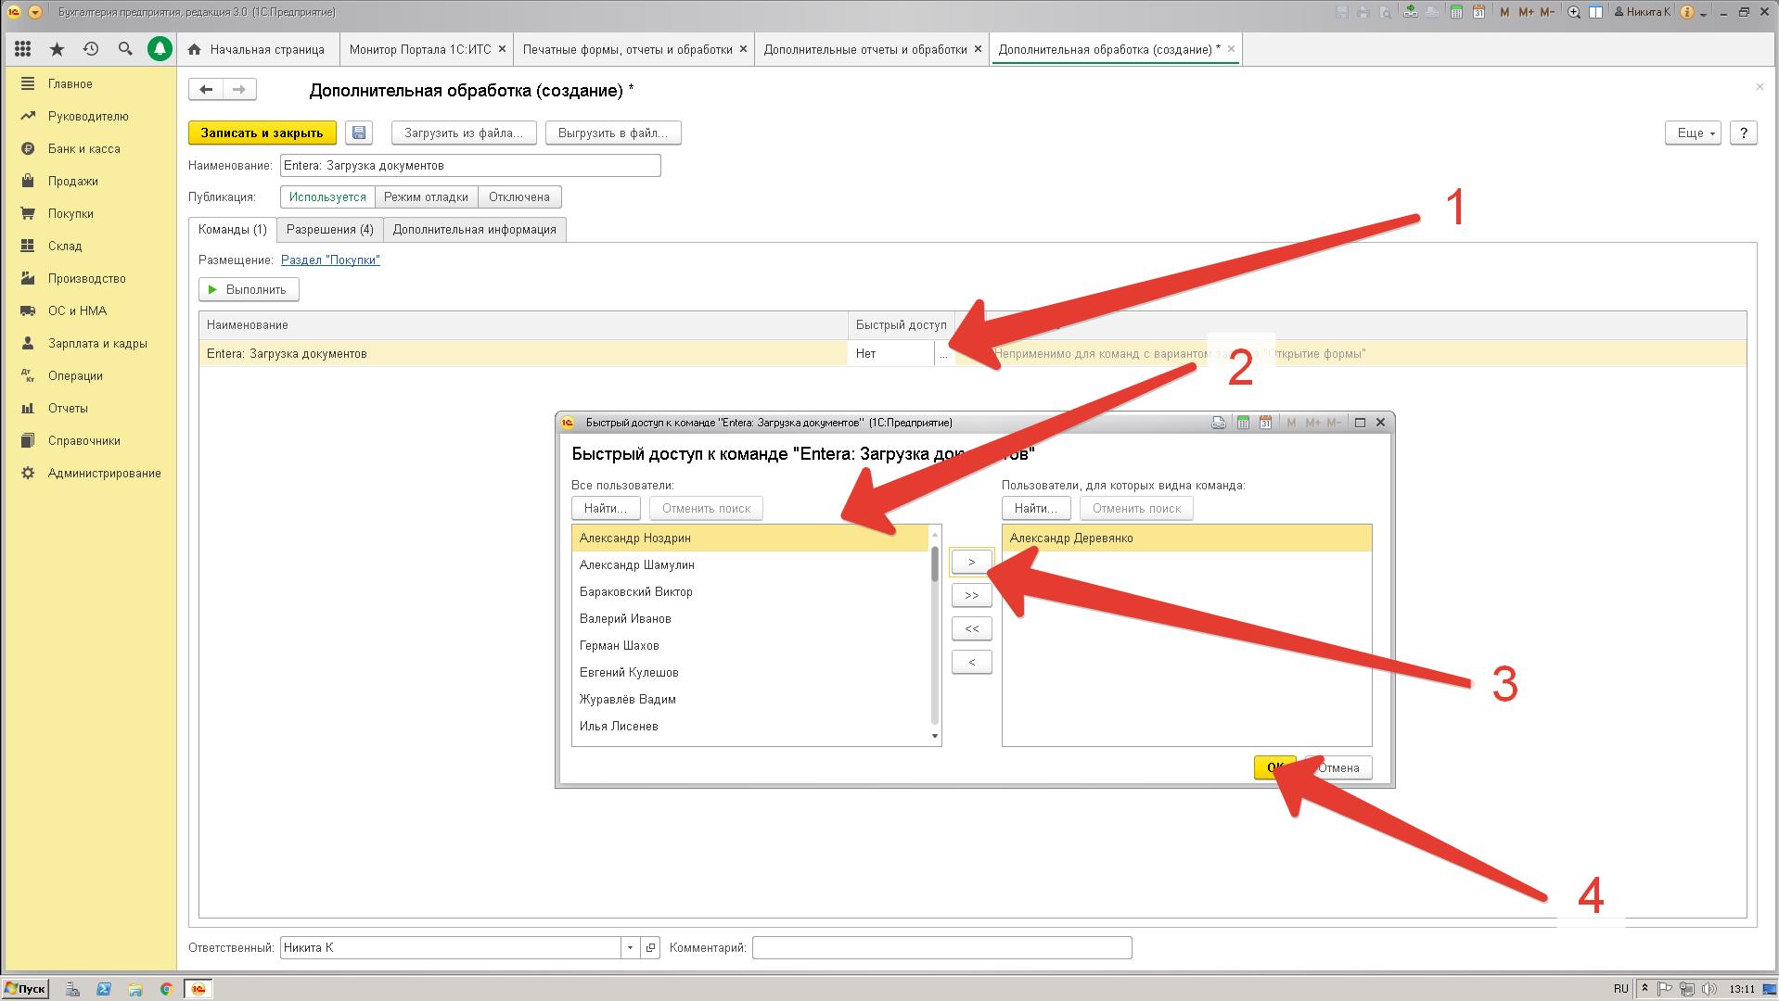
Task: Click Найти... under users who see the command
Action: click(x=1036, y=508)
